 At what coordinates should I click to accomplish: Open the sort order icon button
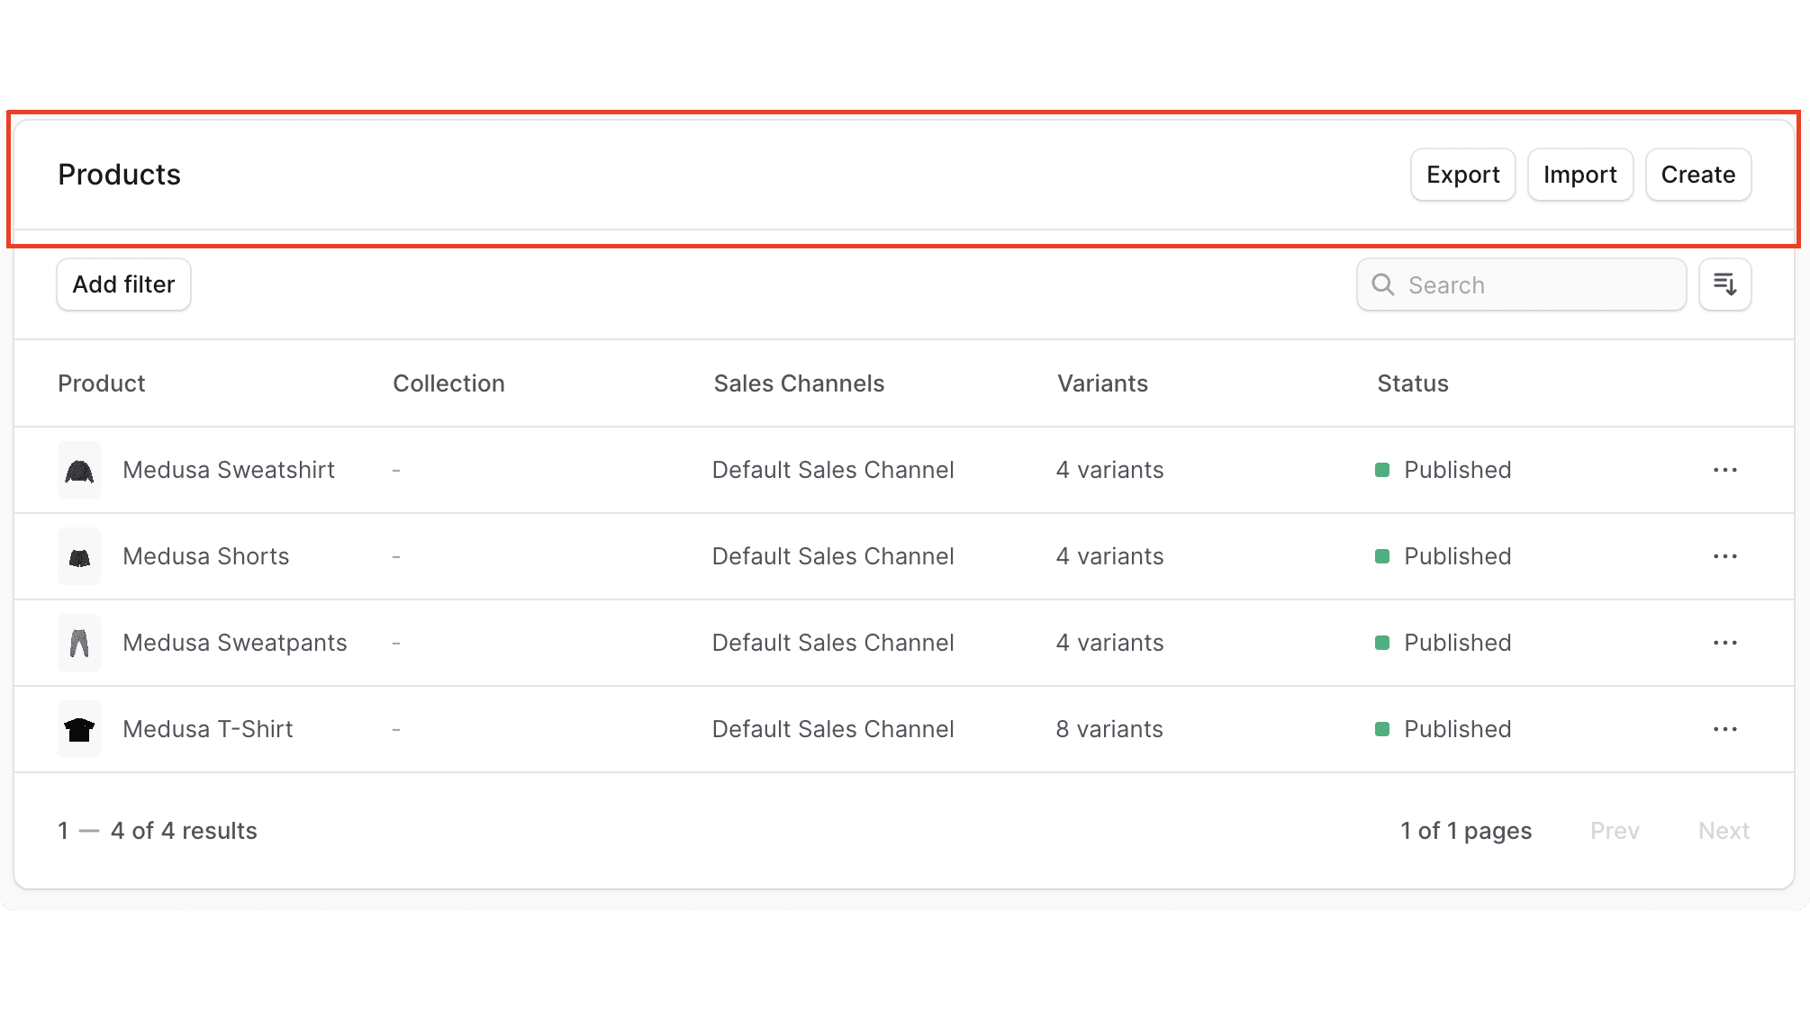click(x=1724, y=284)
